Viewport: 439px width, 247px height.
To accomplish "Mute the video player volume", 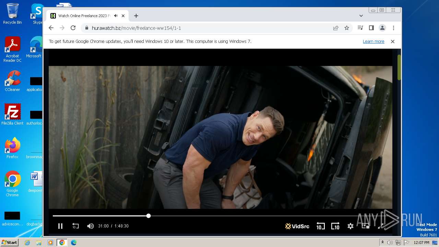I will pyautogui.click(x=90, y=226).
